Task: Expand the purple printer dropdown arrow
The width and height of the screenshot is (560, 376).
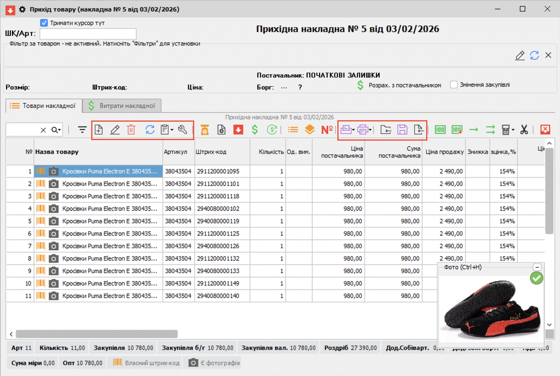Action: pyautogui.click(x=370, y=130)
